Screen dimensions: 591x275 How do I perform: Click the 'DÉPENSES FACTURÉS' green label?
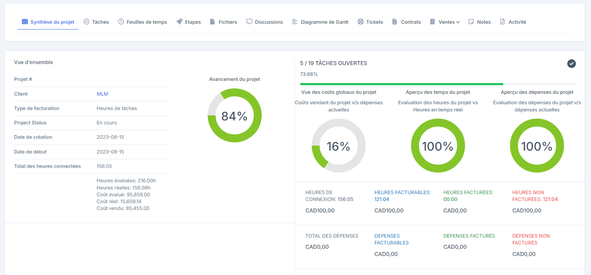(469, 236)
